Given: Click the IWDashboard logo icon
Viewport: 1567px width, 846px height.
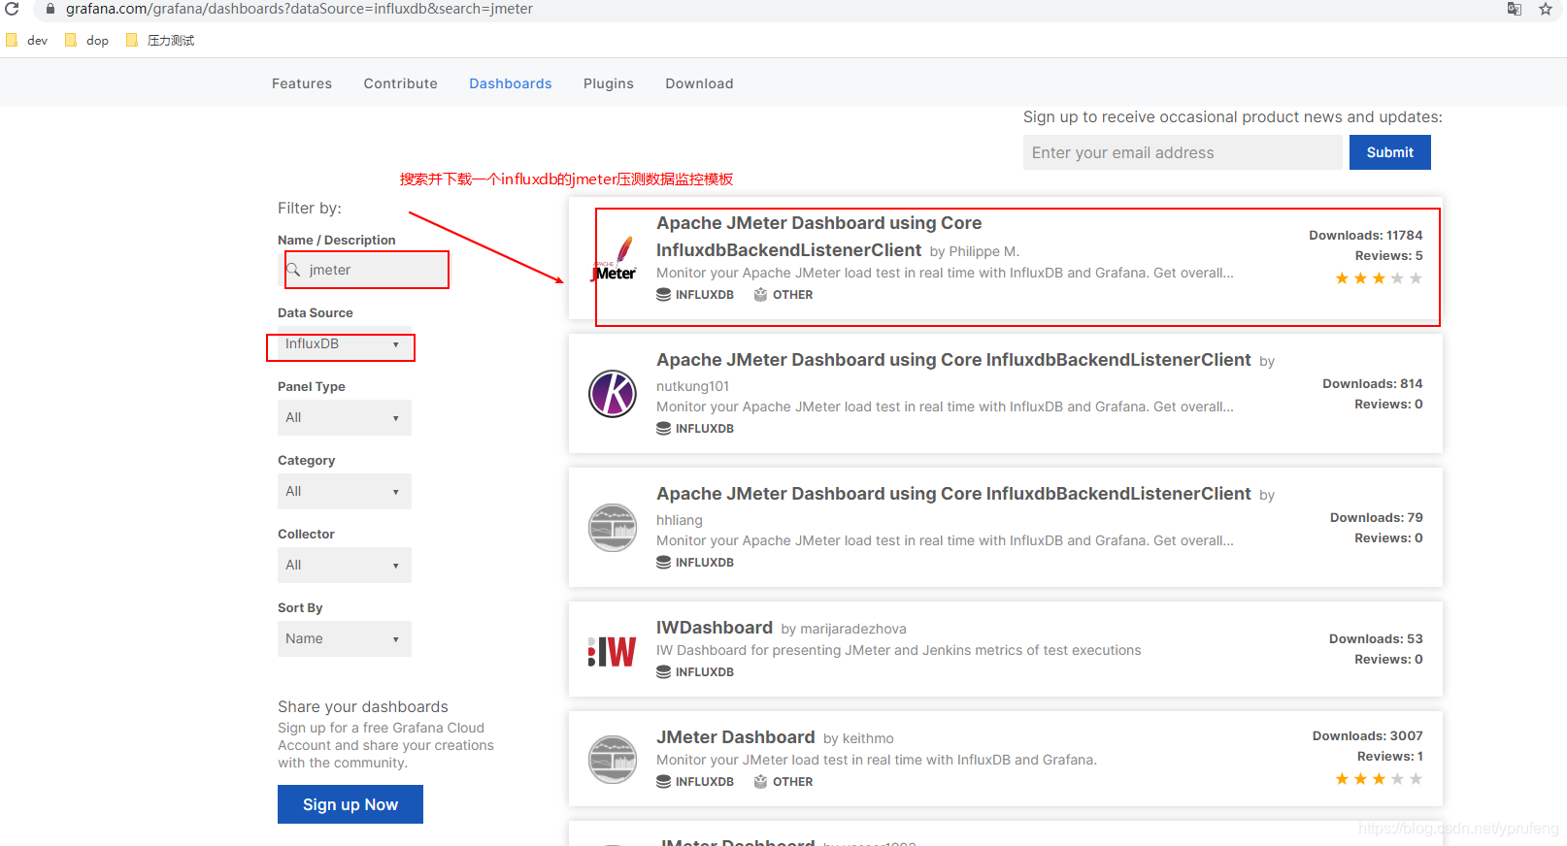Looking at the screenshot, I should (613, 652).
